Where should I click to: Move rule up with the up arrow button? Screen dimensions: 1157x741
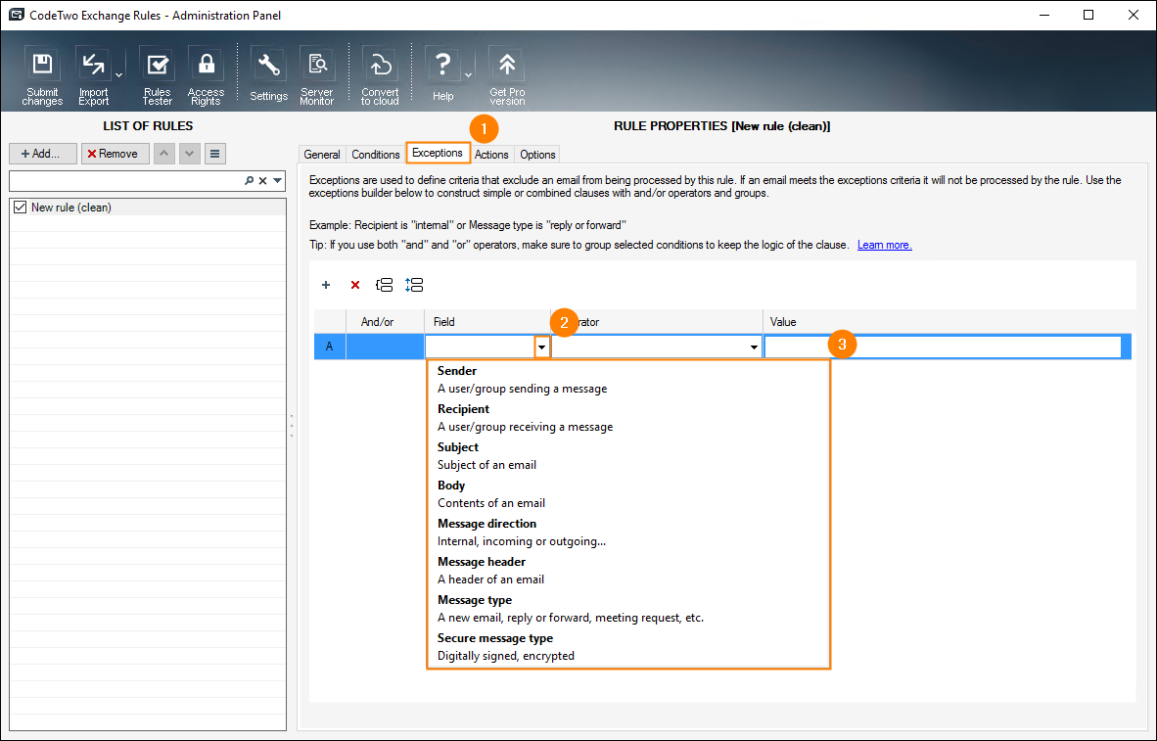coord(163,154)
